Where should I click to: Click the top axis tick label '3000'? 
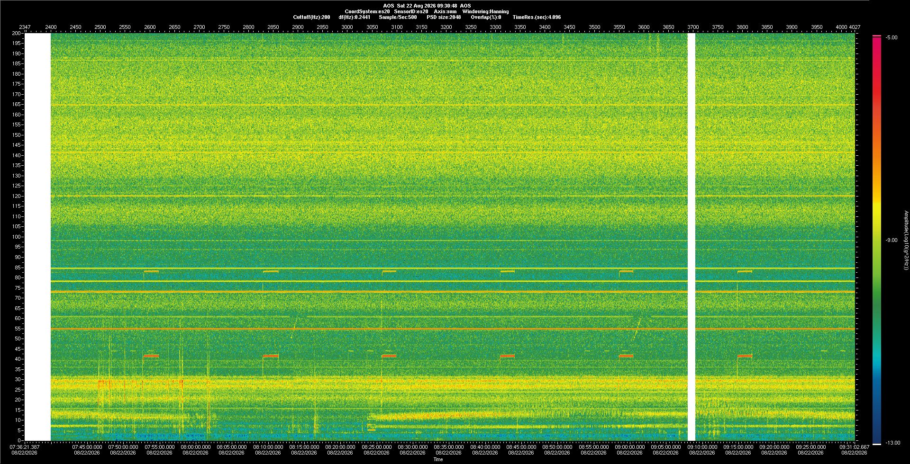(x=347, y=27)
